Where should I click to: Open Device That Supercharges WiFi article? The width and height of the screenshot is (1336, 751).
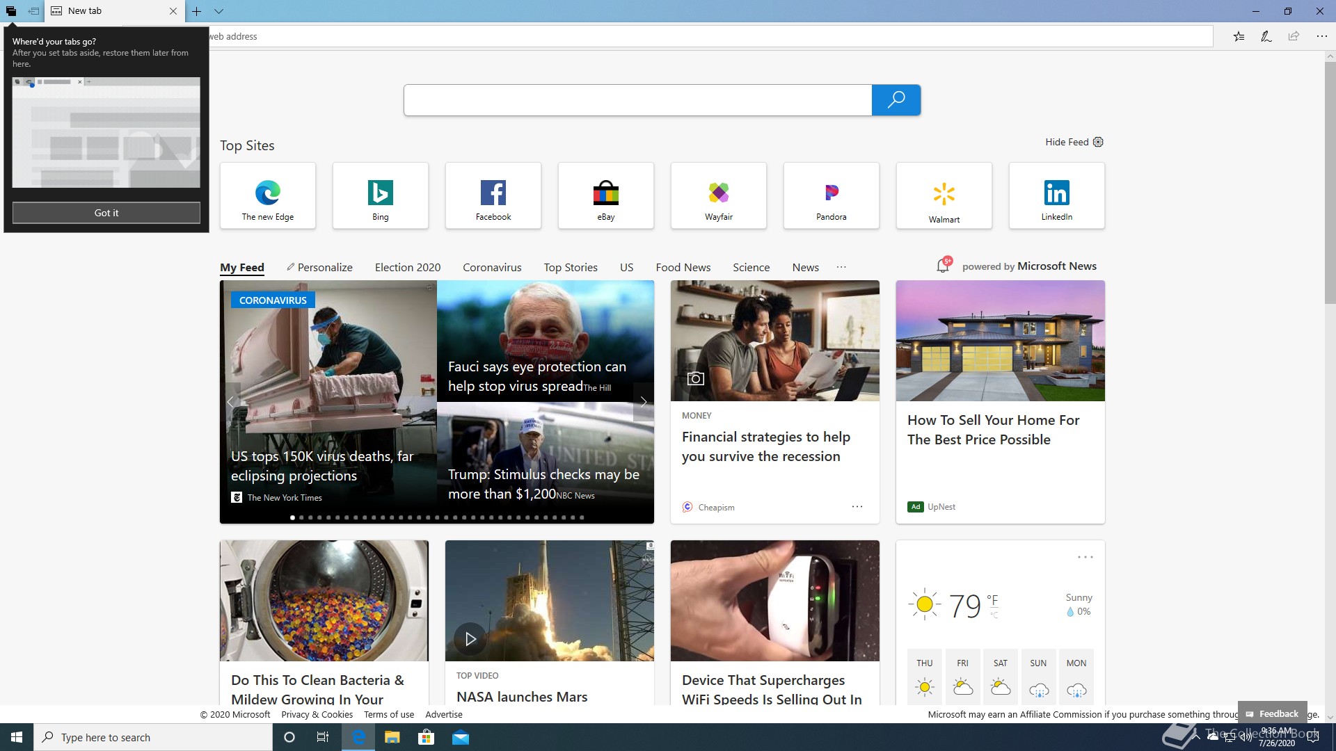[x=772, y=690]
